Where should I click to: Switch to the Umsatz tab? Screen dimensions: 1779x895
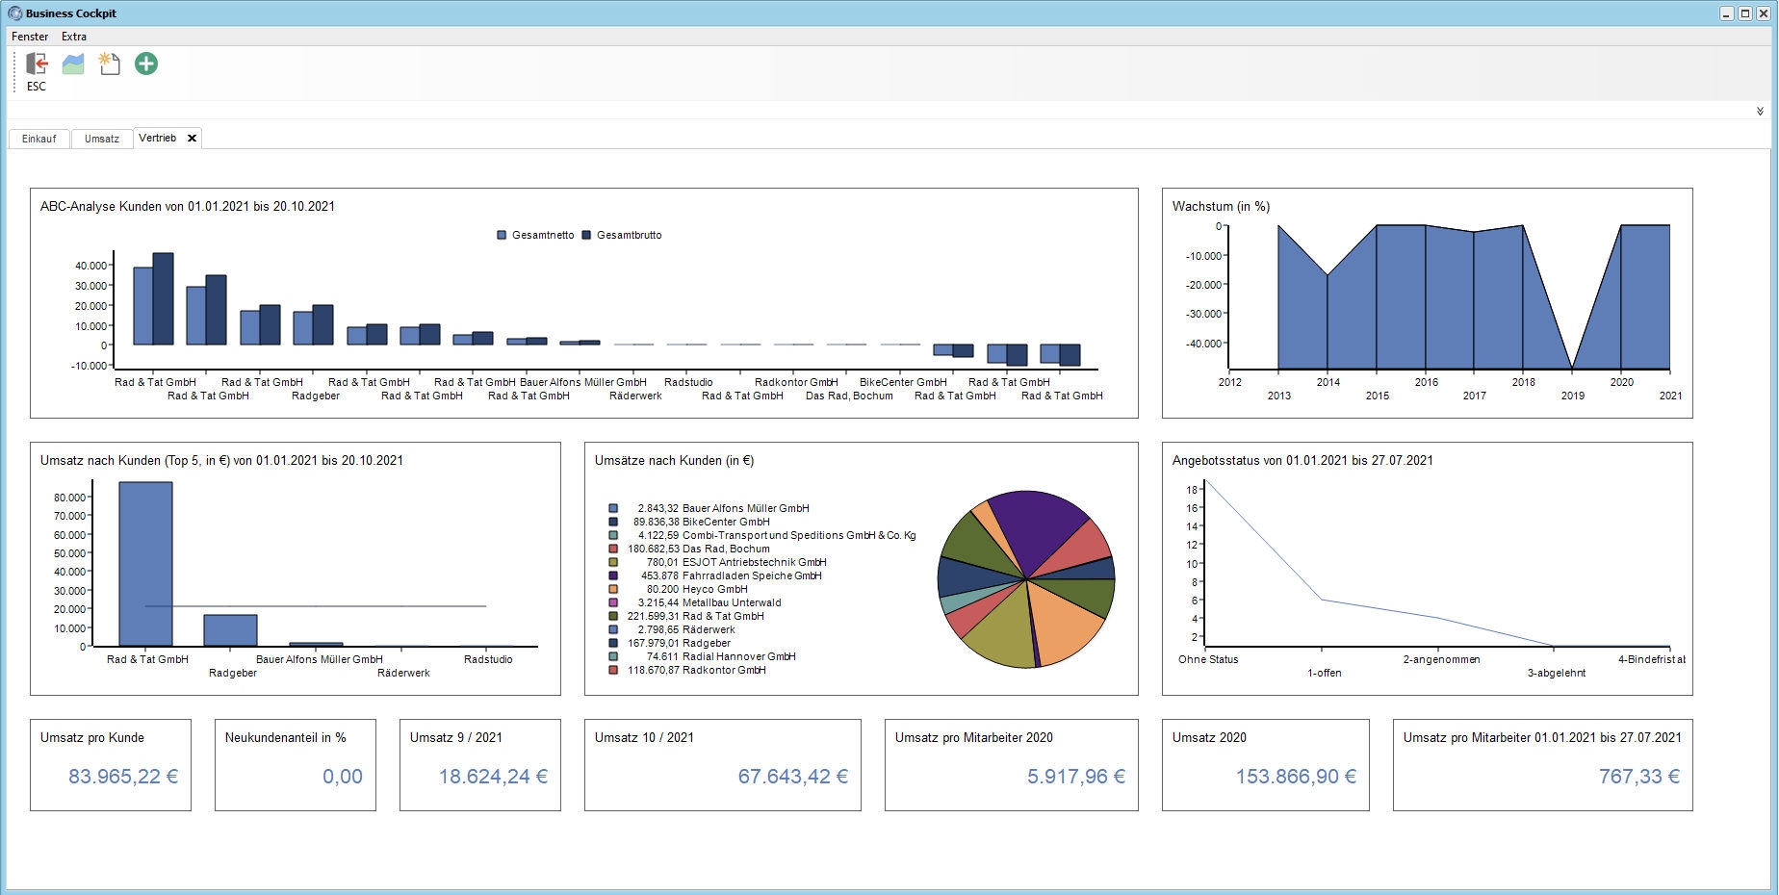(x=102, y=139)
